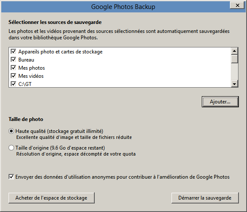This screenshot has width=247, height=212.
Task: Click the Ajouter... button
Action: pyautogui.click(x=220, y=102)
